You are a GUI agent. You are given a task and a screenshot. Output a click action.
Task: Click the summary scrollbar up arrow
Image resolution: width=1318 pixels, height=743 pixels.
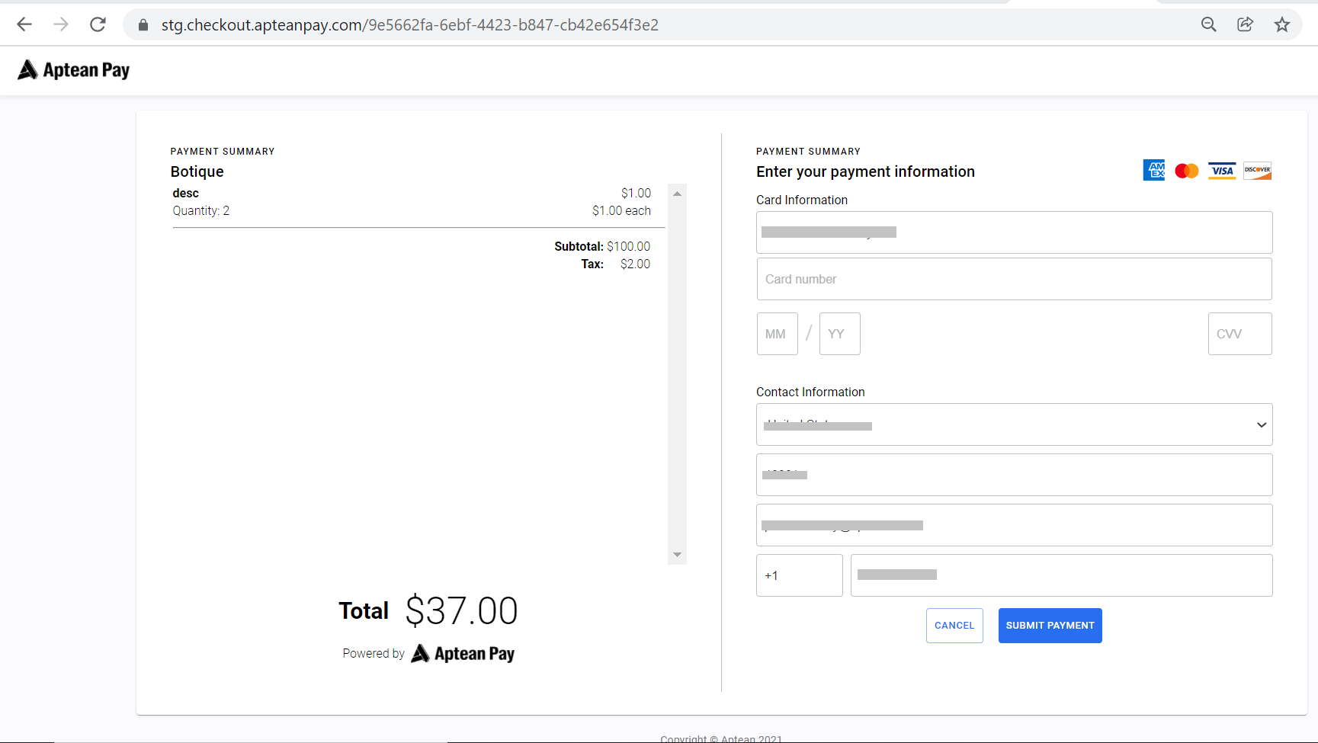(x=677, y=194)
